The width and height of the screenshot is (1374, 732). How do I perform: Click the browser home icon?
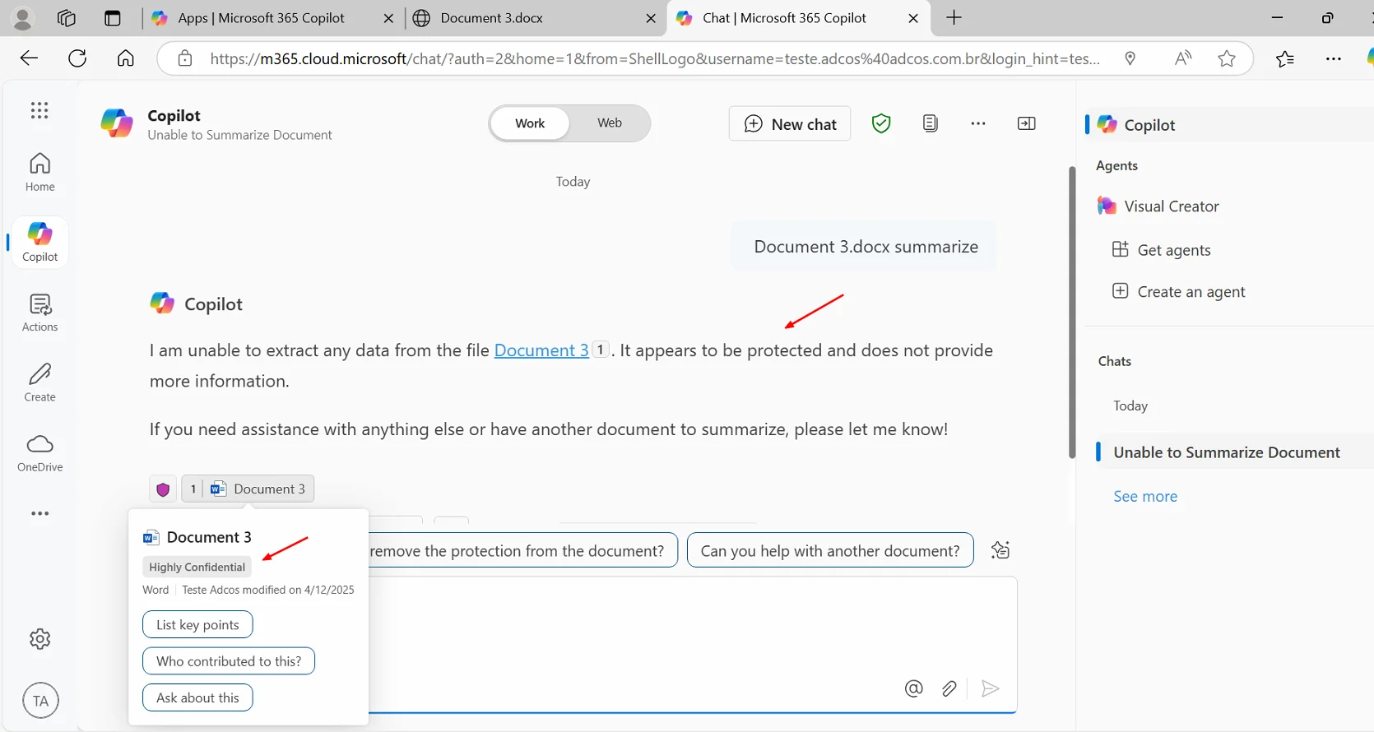point(125,58)
